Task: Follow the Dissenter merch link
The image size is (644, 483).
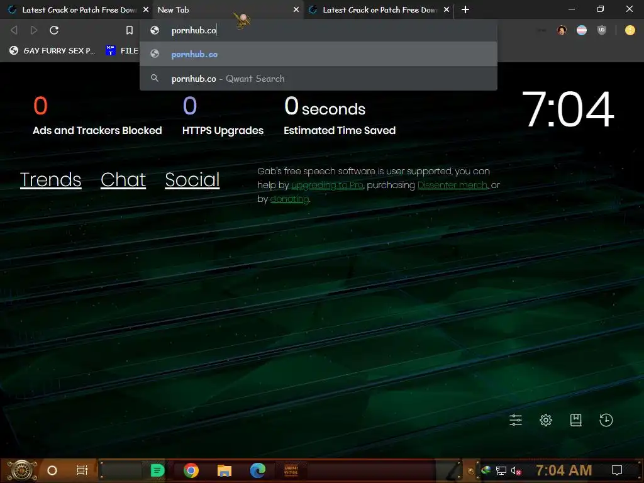Action: pyautogui.click(x=452, y=186)
